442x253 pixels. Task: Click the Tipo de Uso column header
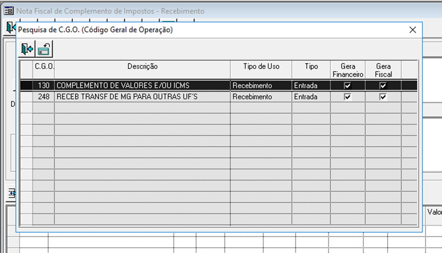point(261,70)
